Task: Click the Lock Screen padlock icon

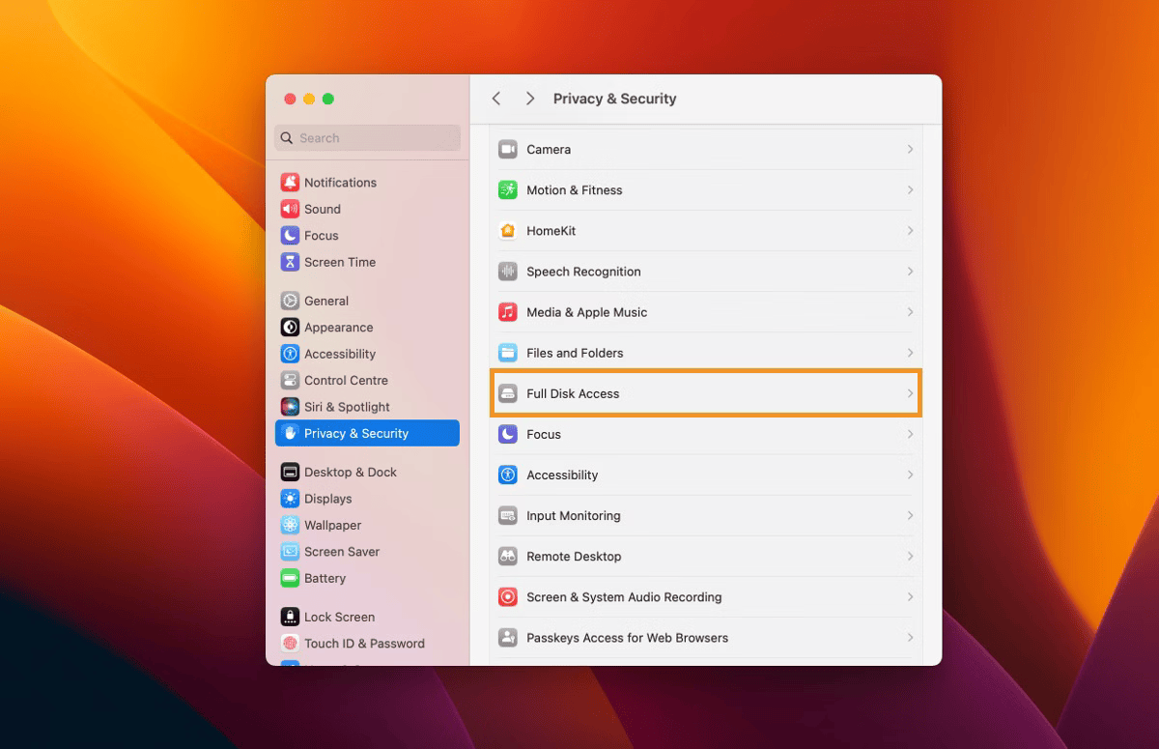Action: 290,617
